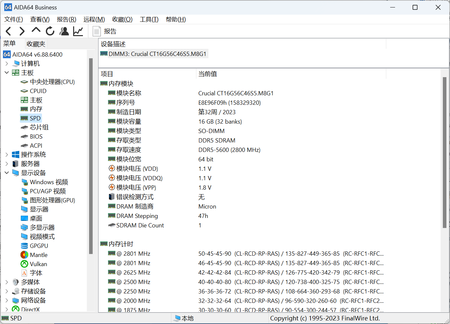
Task: Open the 报告(R) menu
Action: tap(67, 20)
